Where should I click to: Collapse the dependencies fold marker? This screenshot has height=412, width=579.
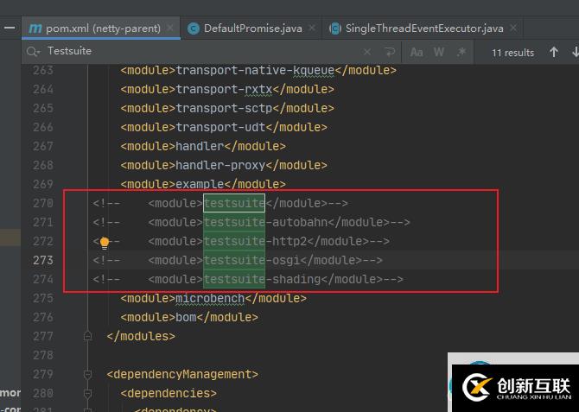[x=87, y=394]
